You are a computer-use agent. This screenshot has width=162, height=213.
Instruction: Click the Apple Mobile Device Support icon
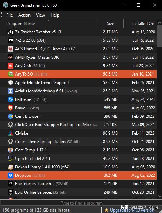[x=11, y=83]
